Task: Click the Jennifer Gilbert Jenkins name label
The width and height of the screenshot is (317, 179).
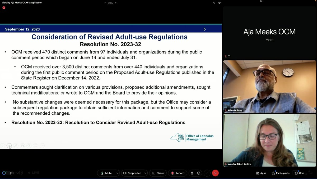Action: point(240,164)
